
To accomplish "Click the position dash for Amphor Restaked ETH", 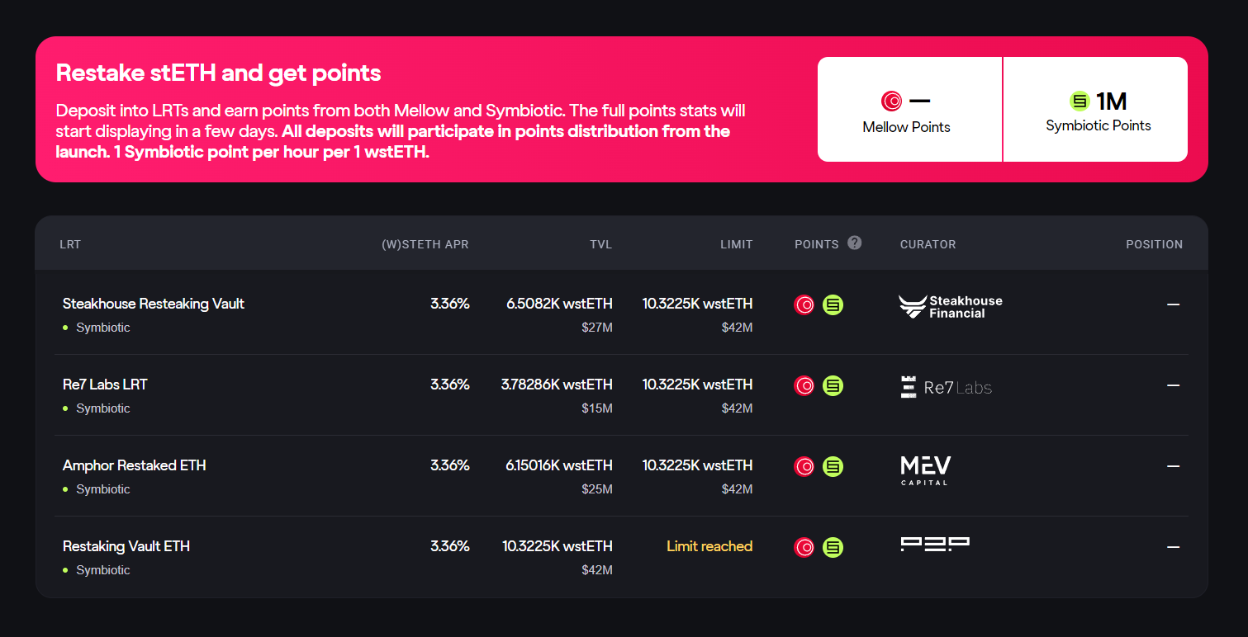I will coord(1174,466).
